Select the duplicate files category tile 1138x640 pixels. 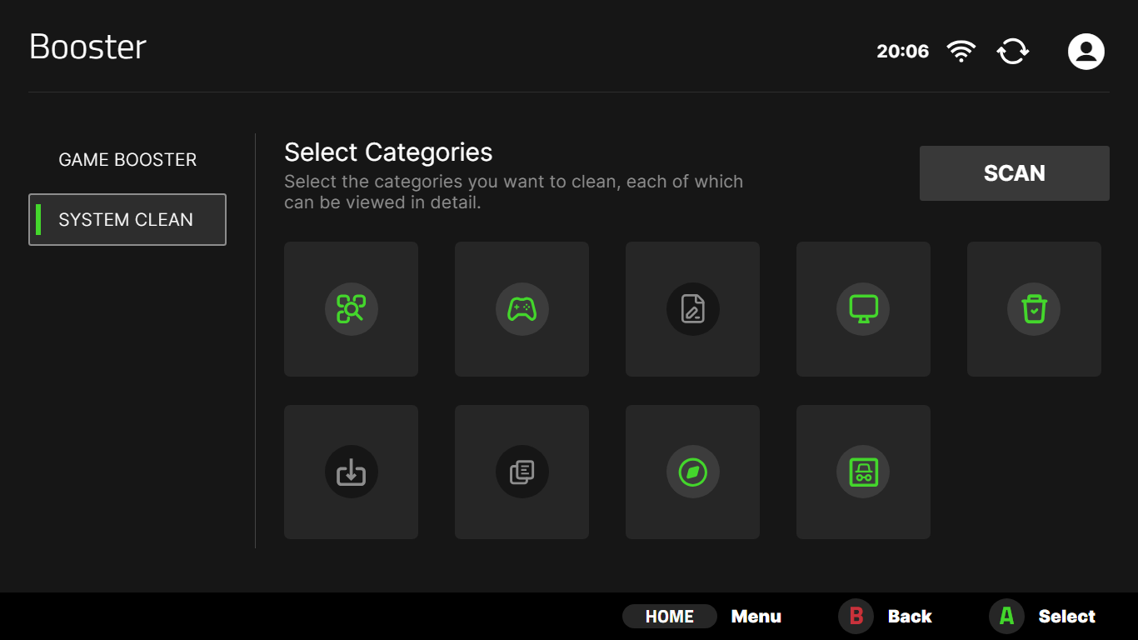pos(522,472)
